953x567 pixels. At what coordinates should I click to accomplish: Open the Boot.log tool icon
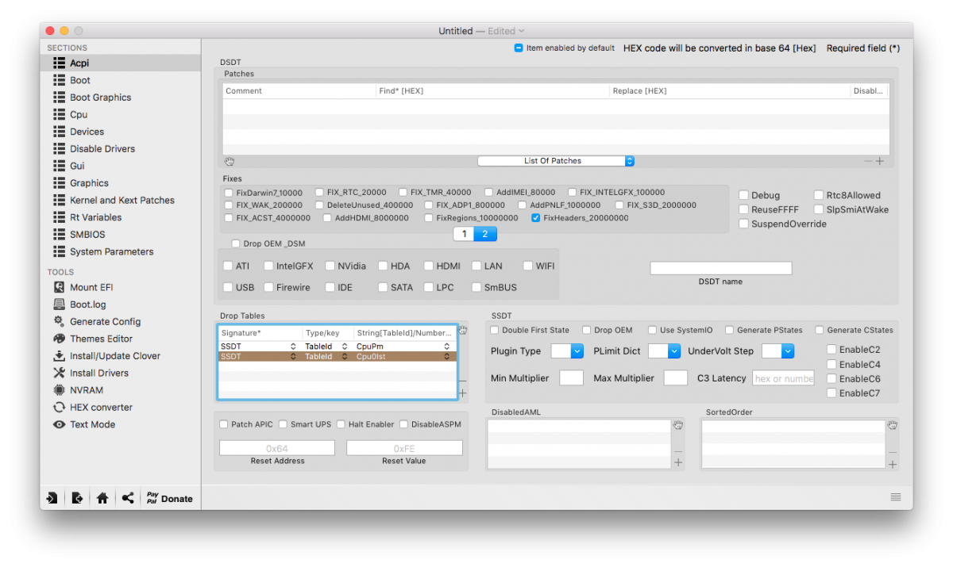[x=59, y=305]
